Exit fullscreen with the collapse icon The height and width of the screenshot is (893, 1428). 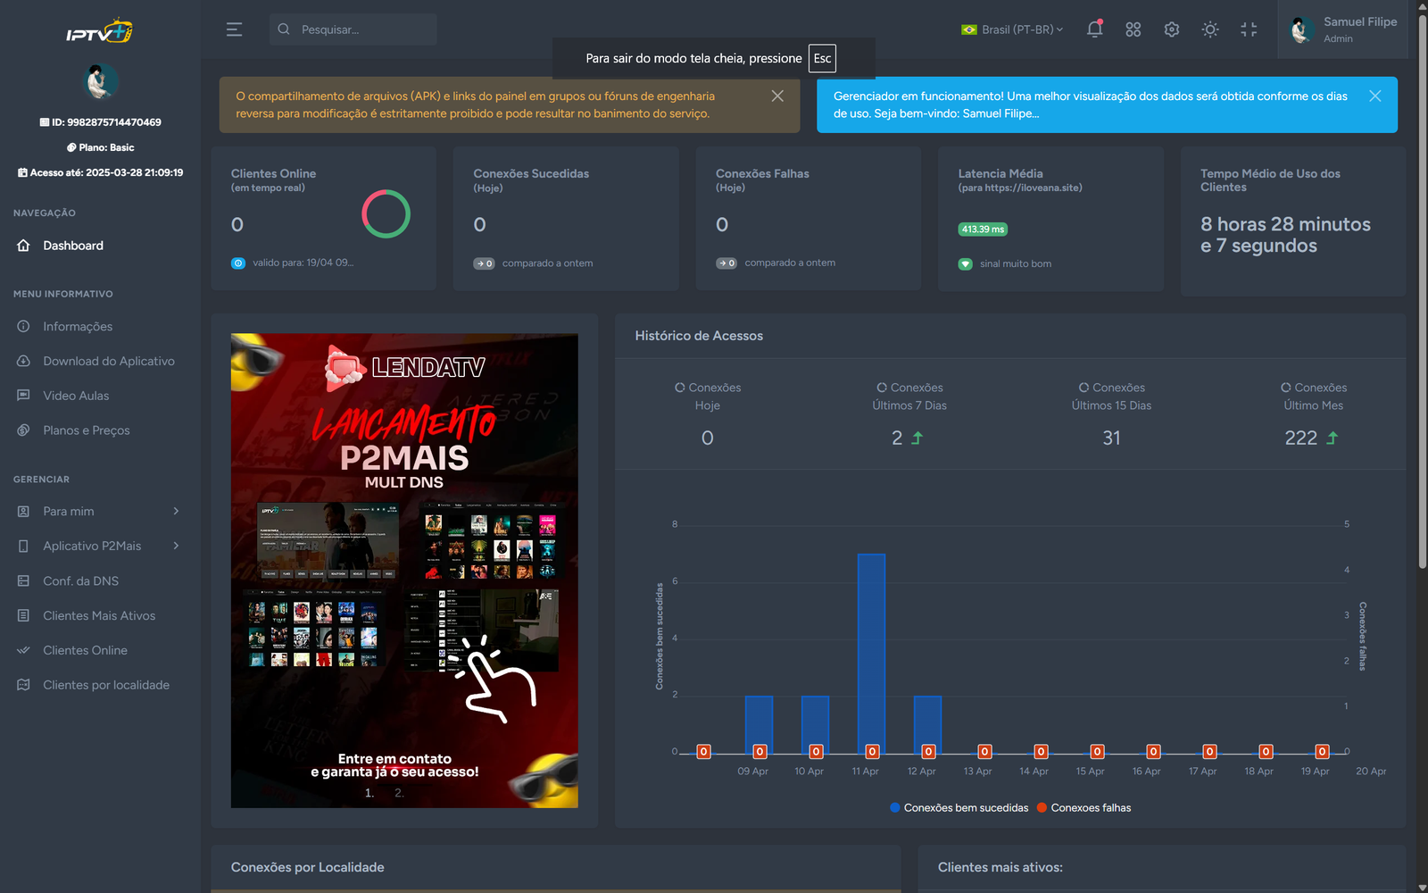pos(1249,29)
